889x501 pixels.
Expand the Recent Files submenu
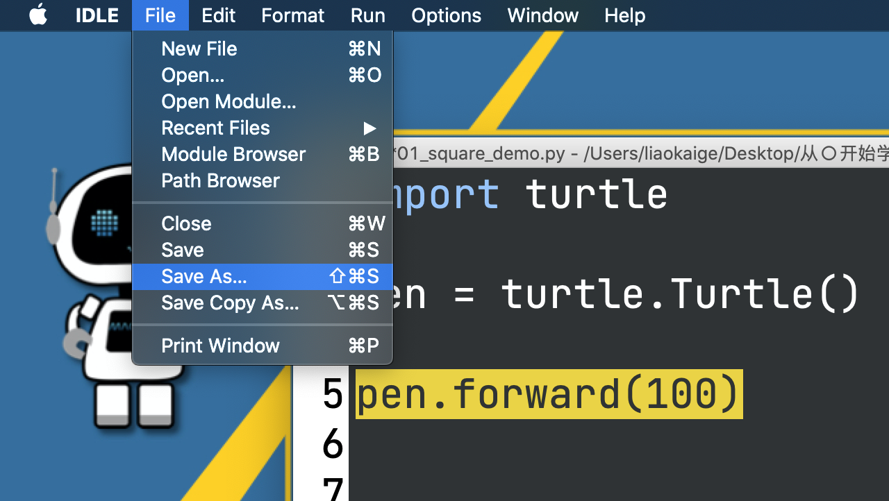tap(263, 128)
